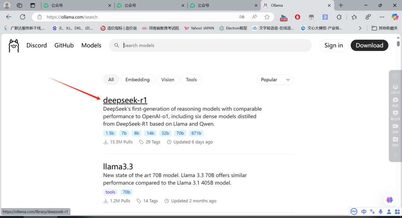Switch Chinese input mode 中 icon
This screenshot has height=218, width=402.
(364, 212)
